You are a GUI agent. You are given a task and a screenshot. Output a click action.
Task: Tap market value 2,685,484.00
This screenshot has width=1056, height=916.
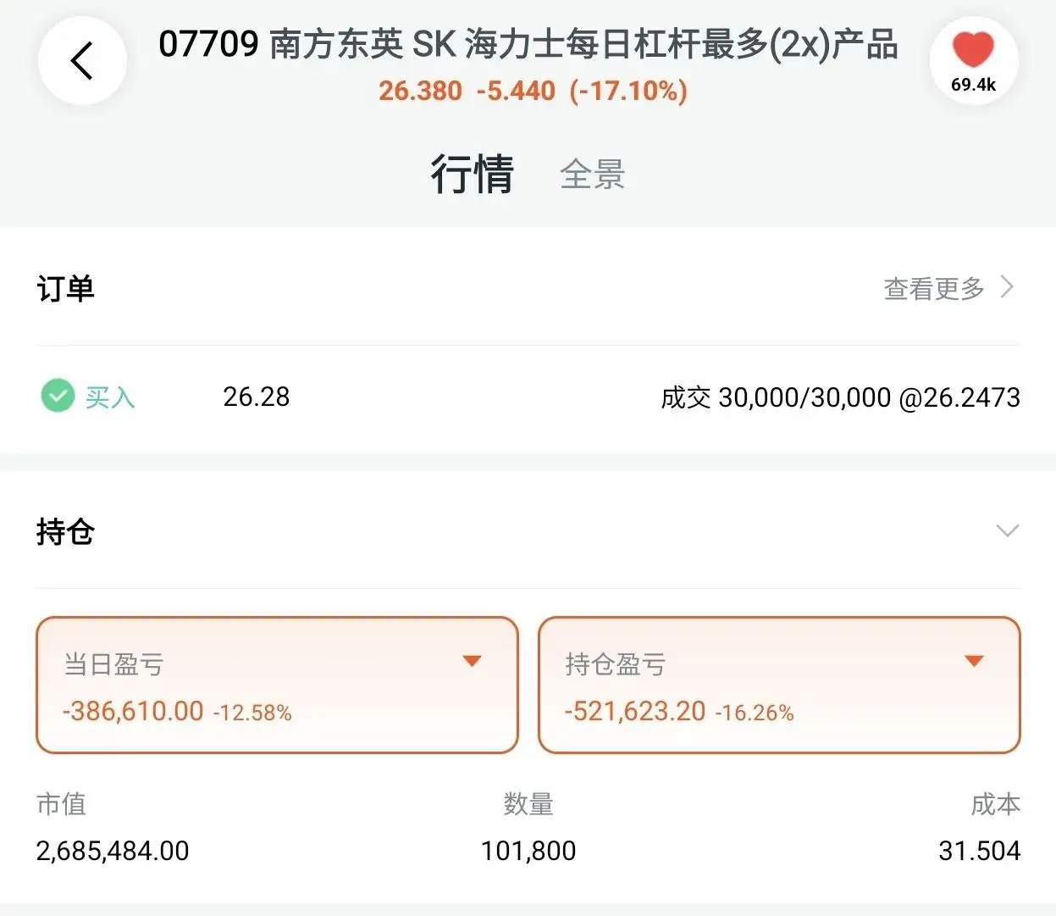pos(113,851)
